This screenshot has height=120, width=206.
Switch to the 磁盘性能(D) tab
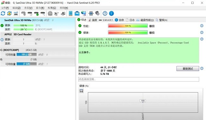(145, 20)
